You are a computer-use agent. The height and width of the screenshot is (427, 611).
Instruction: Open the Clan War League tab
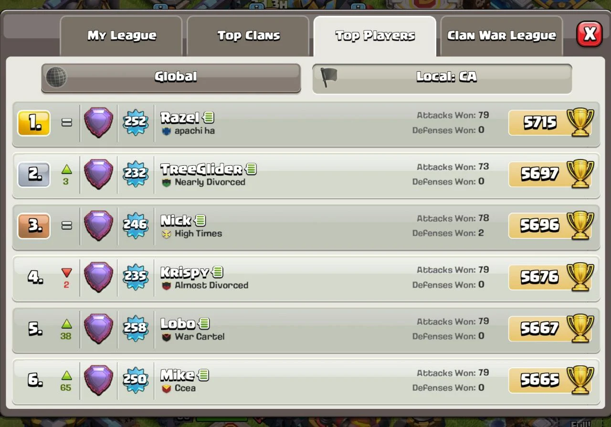tap(501, 36)
